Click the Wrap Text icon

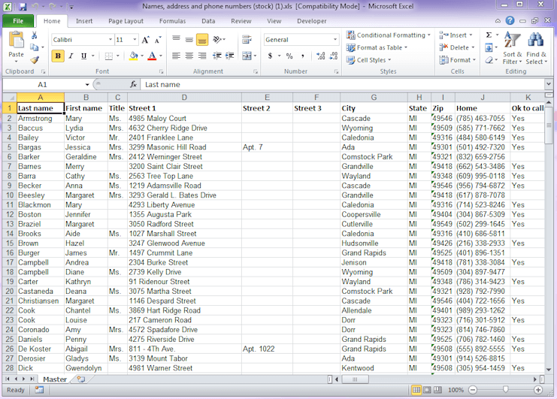point(247,39)
